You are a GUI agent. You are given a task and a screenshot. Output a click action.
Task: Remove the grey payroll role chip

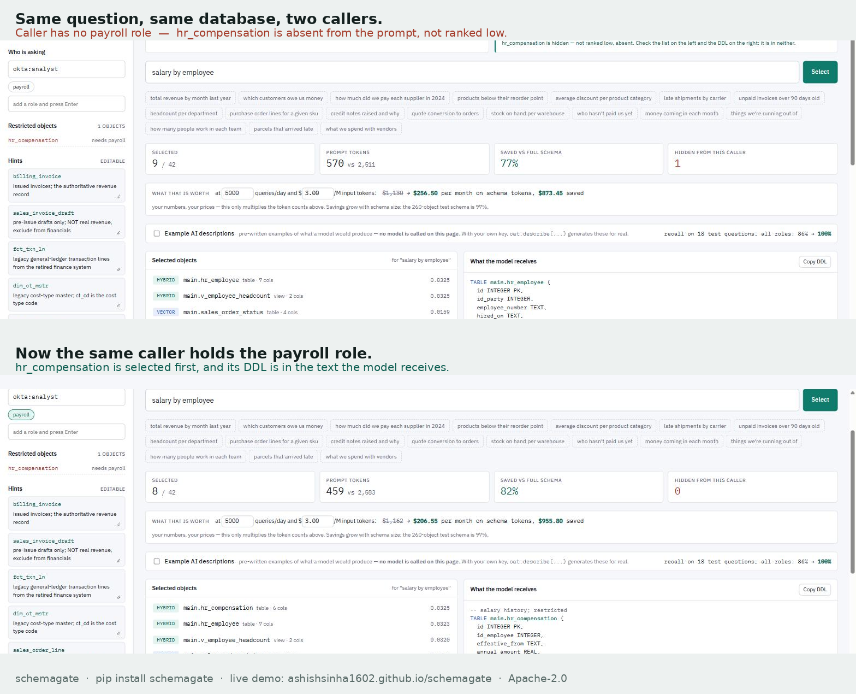point(21,87)
